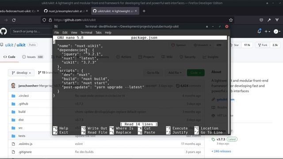This screenshot has width=283, height=159.
Task: Open the 2.3k forks count
Action: 275,45
